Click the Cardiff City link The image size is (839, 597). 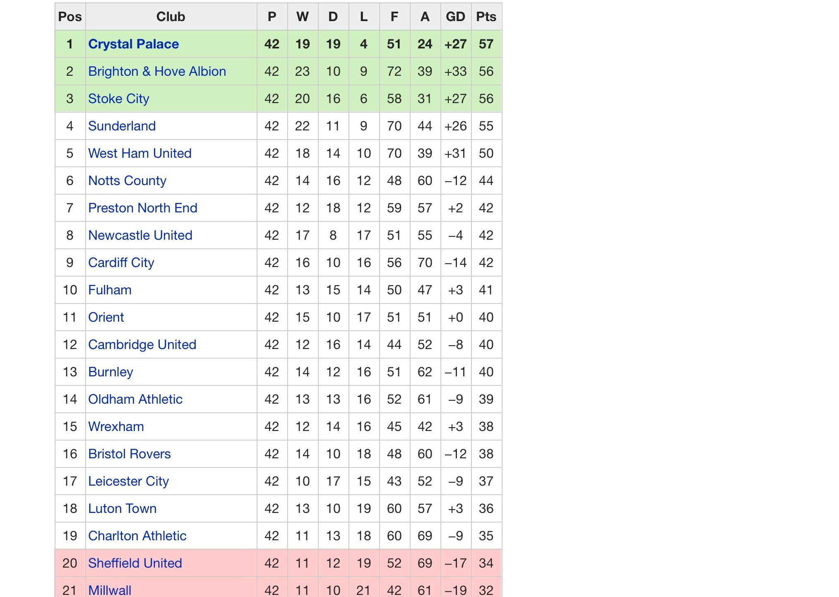(121, 262)
